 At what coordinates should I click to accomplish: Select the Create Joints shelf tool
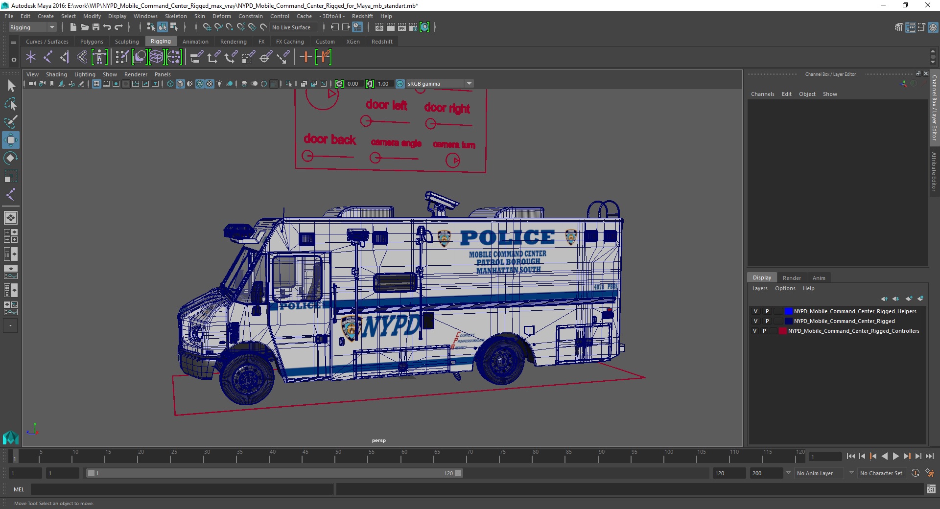(48, 57)
